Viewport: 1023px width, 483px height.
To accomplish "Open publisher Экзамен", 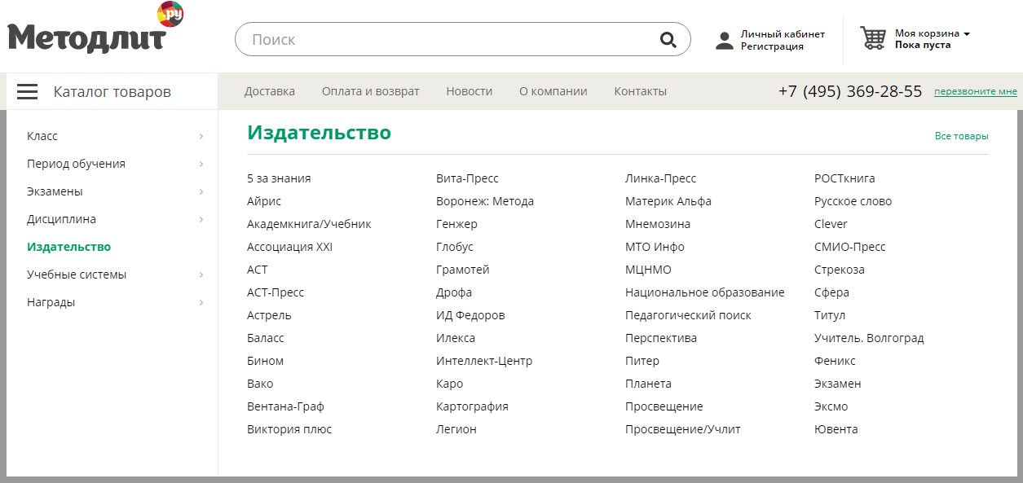I will click(x=838, y=384).
